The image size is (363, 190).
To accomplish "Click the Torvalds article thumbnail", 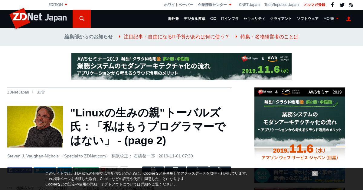I will pos(35,127).
